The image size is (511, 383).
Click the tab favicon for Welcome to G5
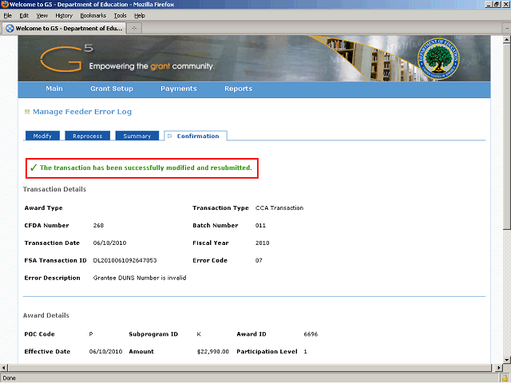10,29
